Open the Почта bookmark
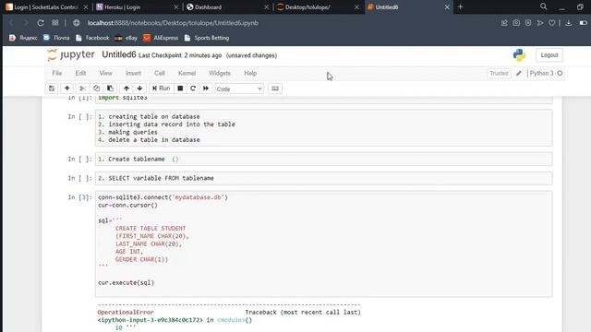591x332 pixels. click(56, 38)
